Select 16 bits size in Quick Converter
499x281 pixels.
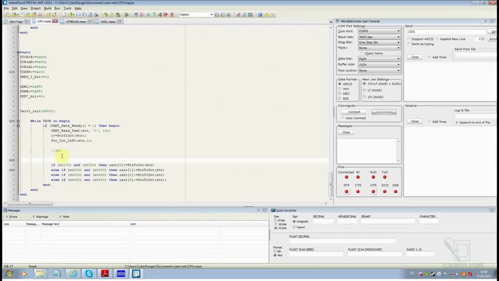click(x=276, y=224)
